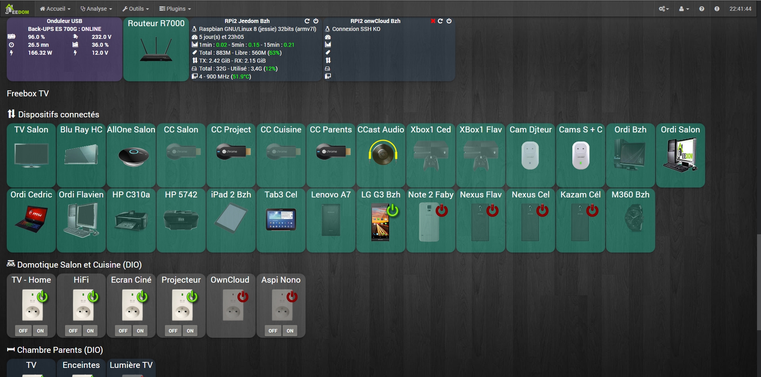
Task: Open the Analyse menu
Action: click(96, 9)
